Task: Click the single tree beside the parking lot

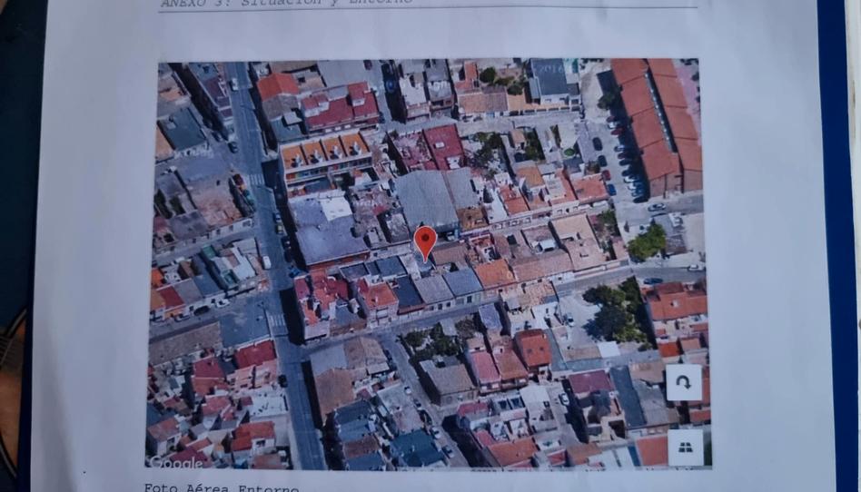Action: [x=648, y=242]
